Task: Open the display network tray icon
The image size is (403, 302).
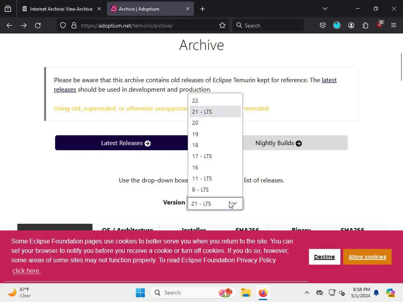Action: tap(332, 293)
